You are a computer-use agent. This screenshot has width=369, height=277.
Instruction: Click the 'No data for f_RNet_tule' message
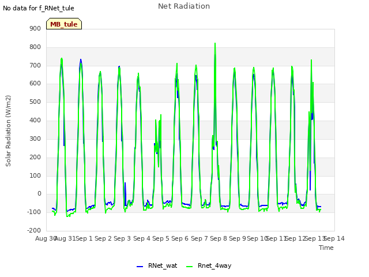(x=39, y=8)
